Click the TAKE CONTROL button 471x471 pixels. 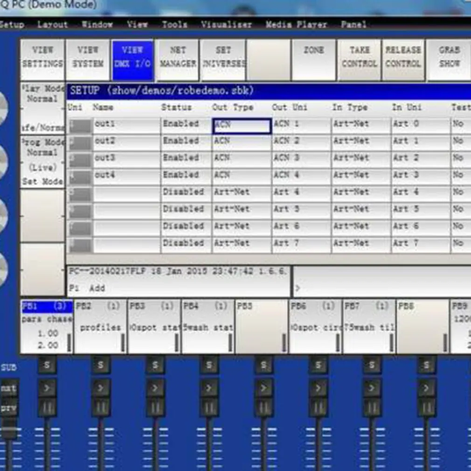pyautogui.click(x=359, y=60)
